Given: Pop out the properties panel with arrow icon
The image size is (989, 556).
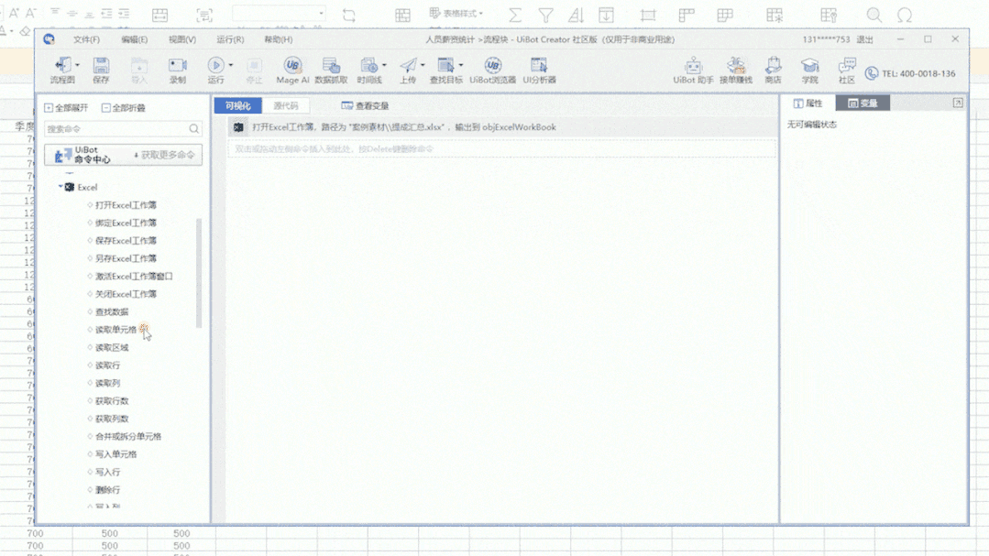Looking at the screenshot, I should pyautogui.click(x=958, y=103).
